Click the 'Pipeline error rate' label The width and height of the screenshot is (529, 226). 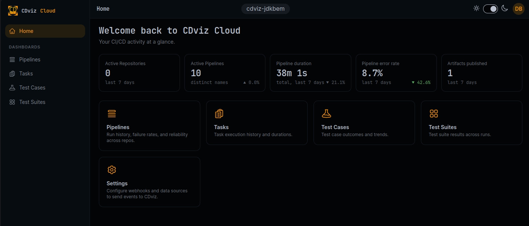[x=381, y=64]
